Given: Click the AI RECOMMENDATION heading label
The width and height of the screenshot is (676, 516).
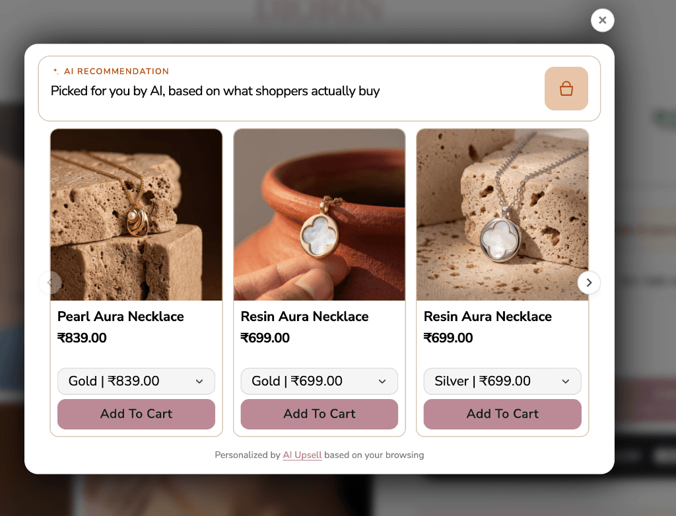Looking at the screenshot, I should 116,71.
